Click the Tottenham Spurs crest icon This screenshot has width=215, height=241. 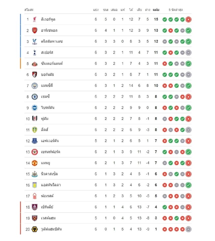click(x=35, y=52)
